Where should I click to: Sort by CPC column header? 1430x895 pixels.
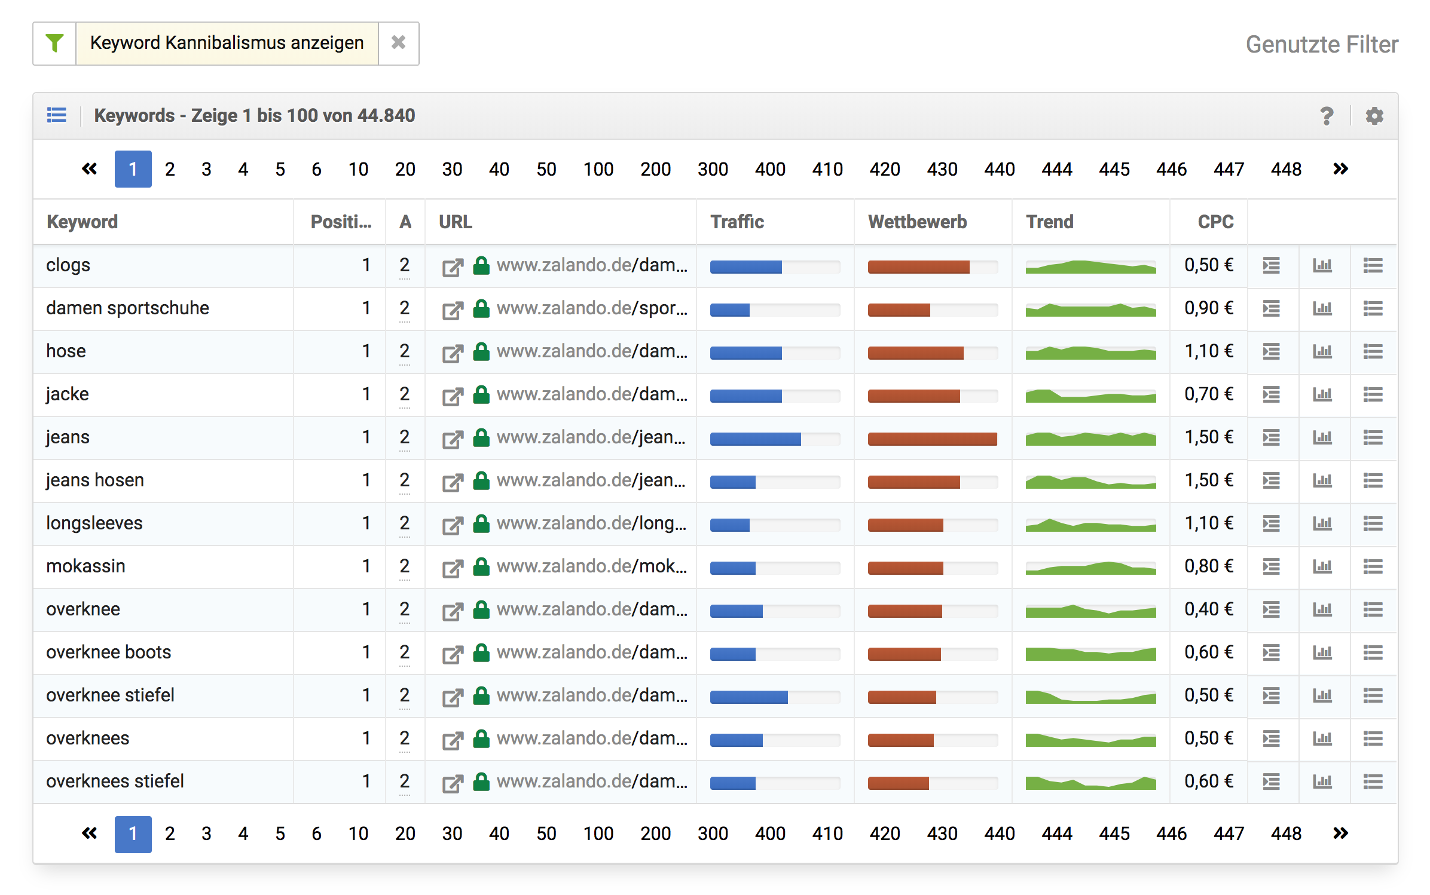[x=1215, y=222]
